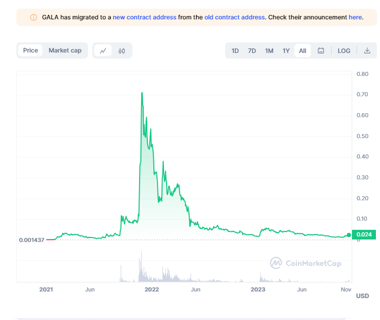Click the 0.40 y-axis label

(362, 156)
